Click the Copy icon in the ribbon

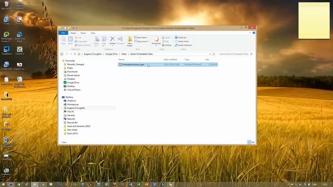point(63,41)
